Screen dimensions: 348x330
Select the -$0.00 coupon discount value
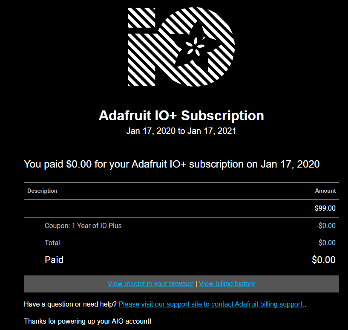326,226
